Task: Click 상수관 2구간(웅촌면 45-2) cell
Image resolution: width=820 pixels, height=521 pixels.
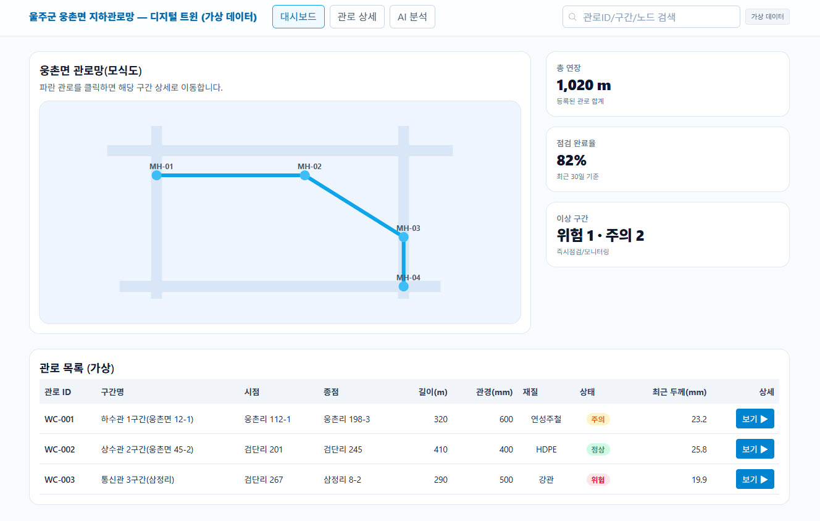Action: coord(147,449)
